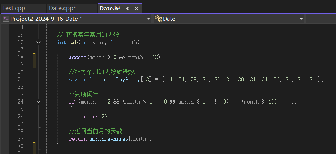Pin the Date.h tab
Viewport: 336px width, 154px height.
tap(128, 9)
